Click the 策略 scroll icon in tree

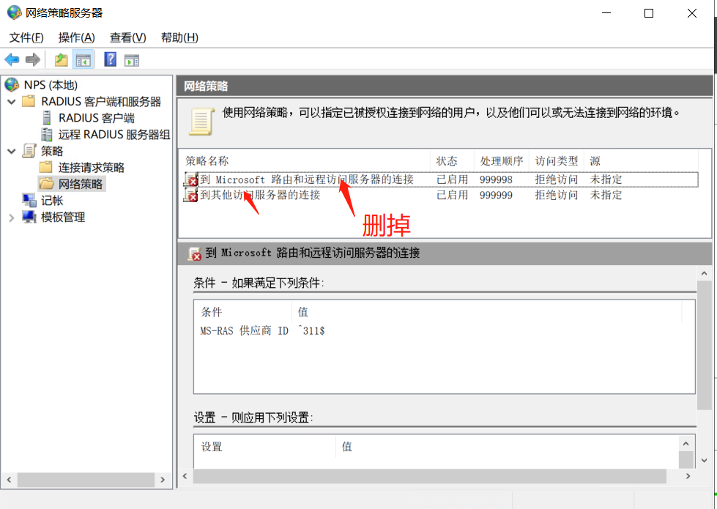(29, 150)
